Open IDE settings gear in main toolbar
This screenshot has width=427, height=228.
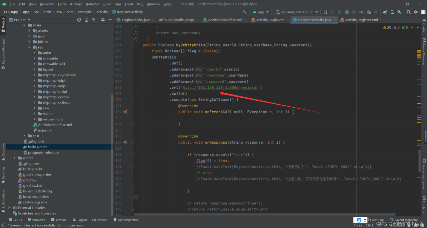click(416, 12)
